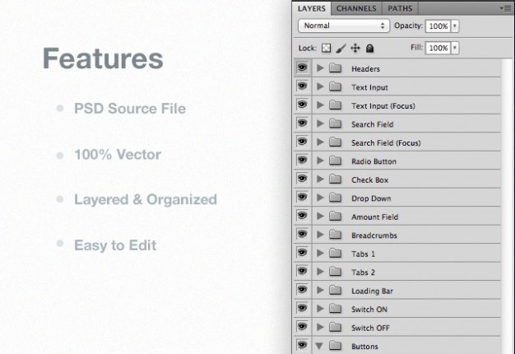
Task: Click folder icon of Search Field (Focus) group
Action: (x=336, y=142)
